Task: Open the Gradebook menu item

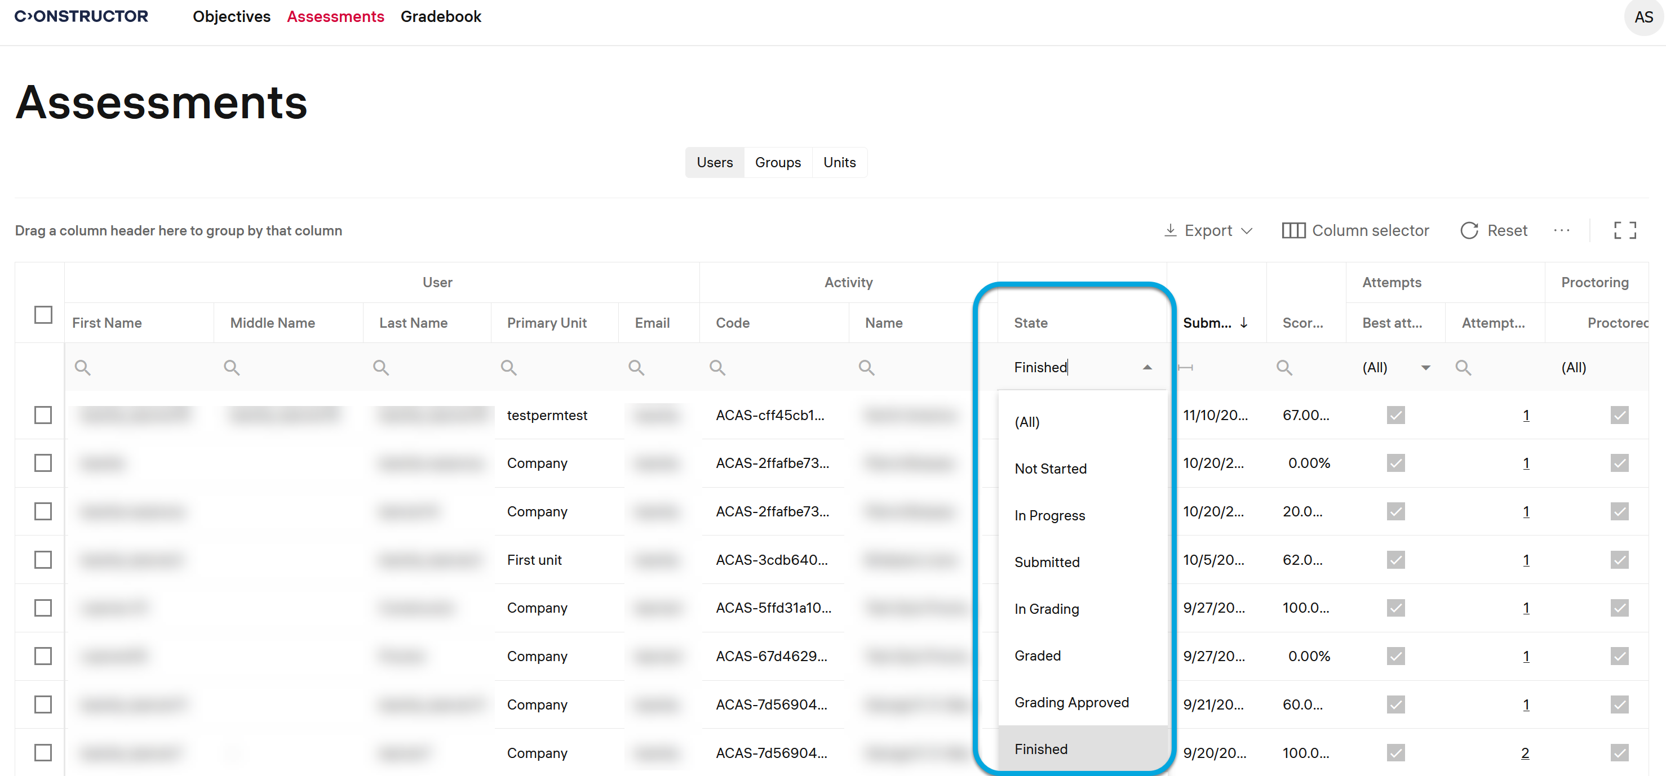Action: click(440, 17)
